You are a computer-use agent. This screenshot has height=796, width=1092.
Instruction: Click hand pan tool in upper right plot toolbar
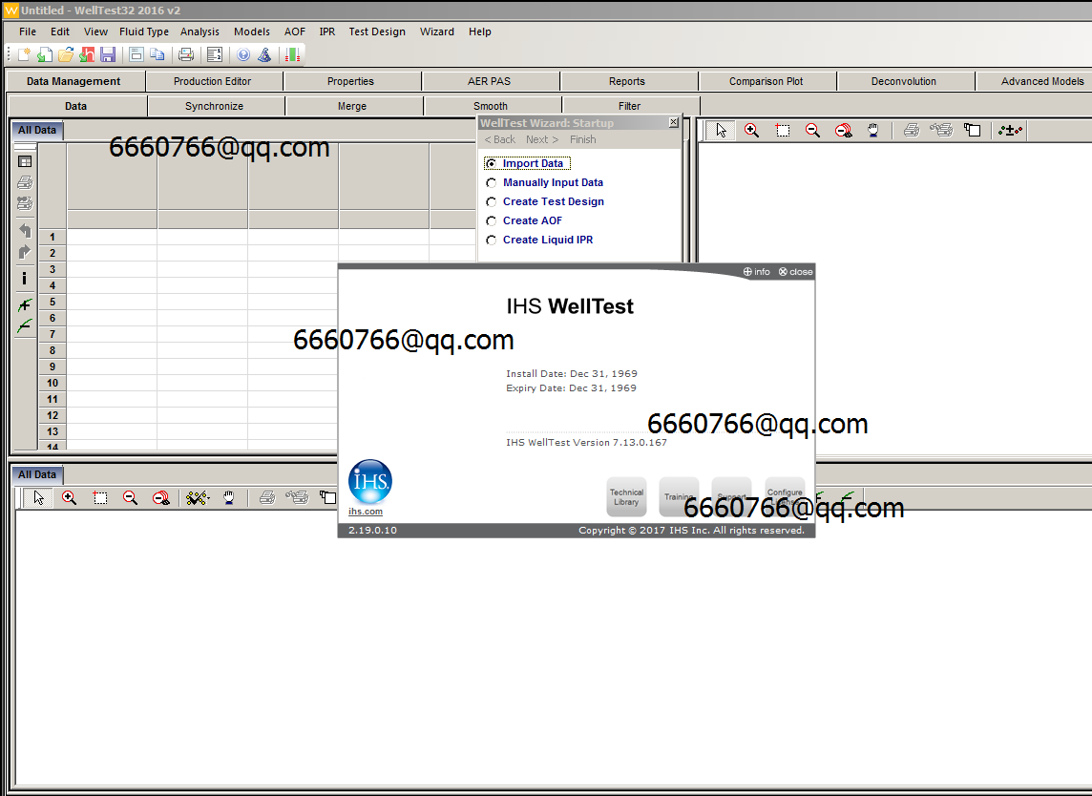pyautogui.click(x=873, y=130)
